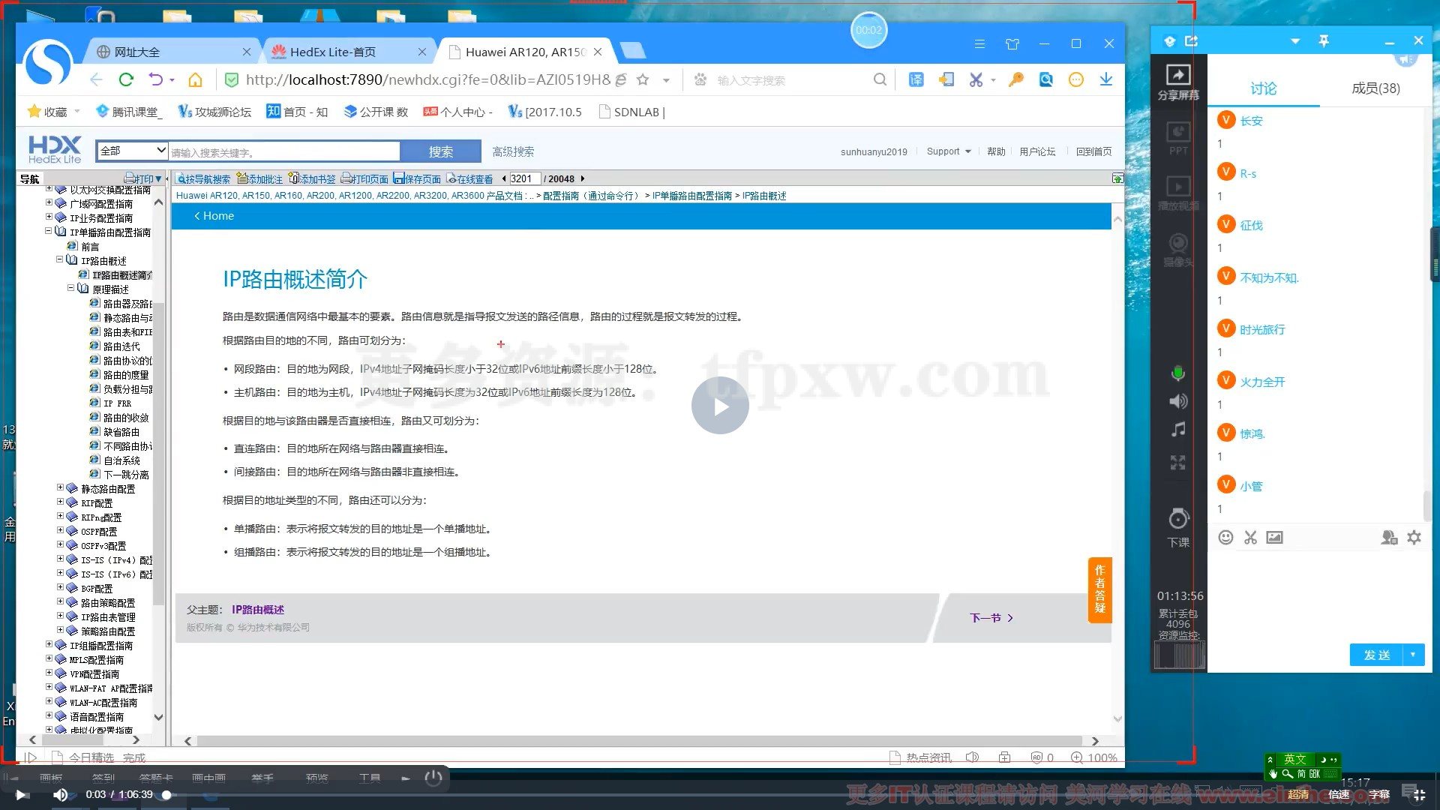Click the 摄像头 camera icon
Screen dimensions: 1440x810
tap(1178, 249)
